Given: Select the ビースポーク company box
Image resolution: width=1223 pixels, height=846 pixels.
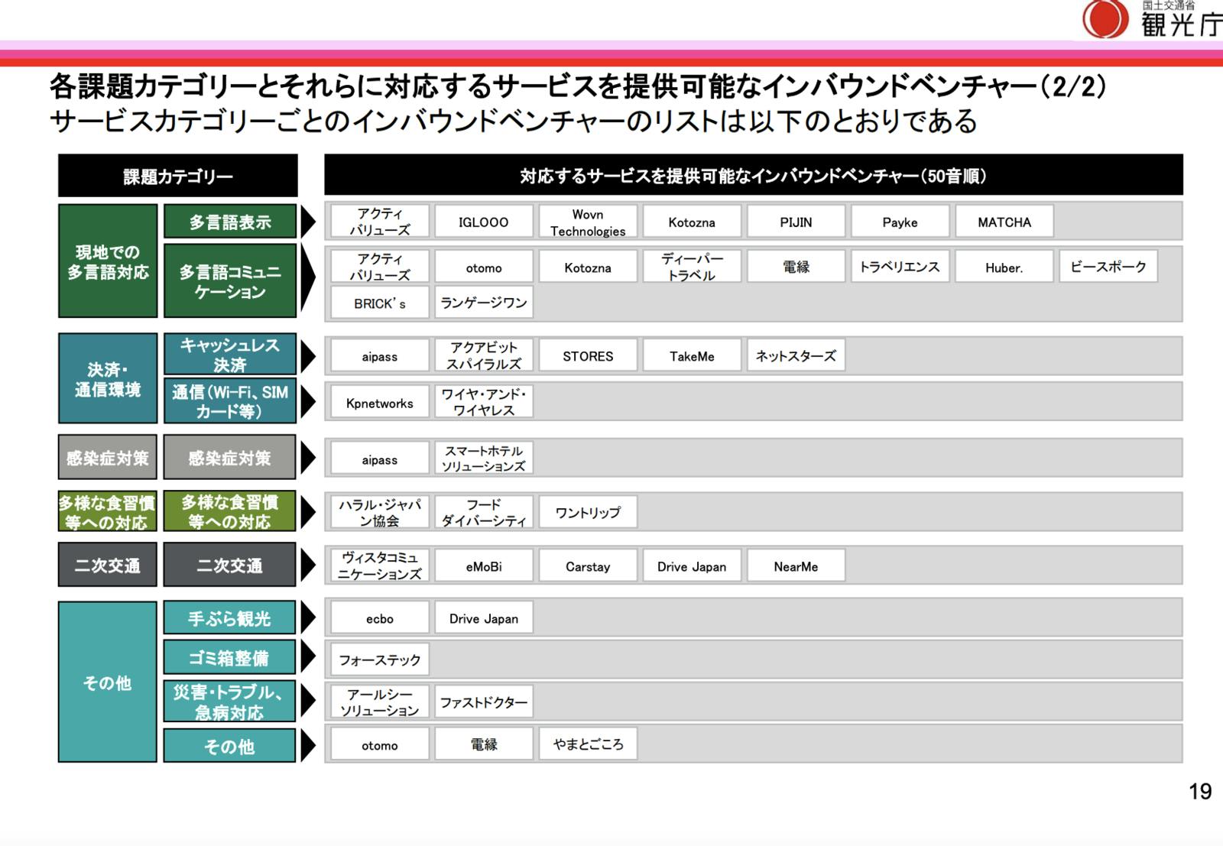Looking at the screenshot, I should [1108, 267].
